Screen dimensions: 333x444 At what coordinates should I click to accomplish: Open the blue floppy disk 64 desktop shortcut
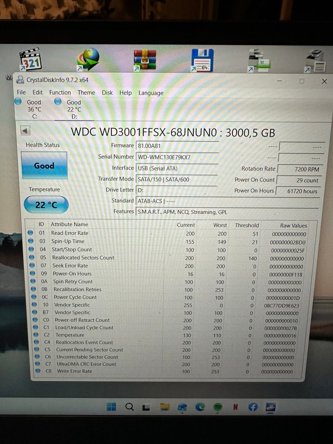click(202, 60)
